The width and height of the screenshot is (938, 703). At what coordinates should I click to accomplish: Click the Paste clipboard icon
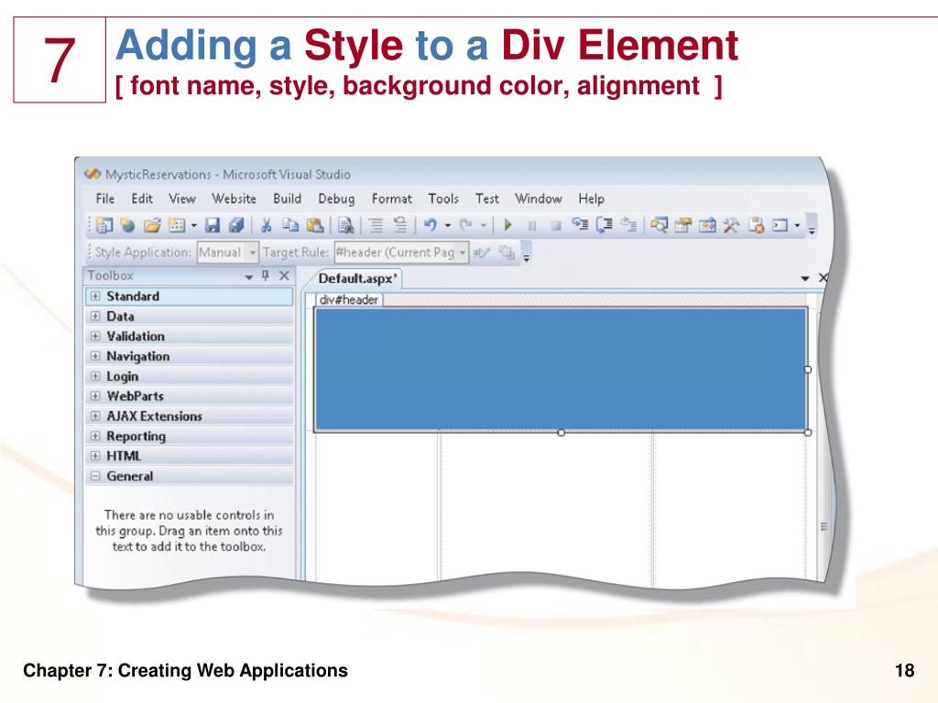[x=315, y=225]
